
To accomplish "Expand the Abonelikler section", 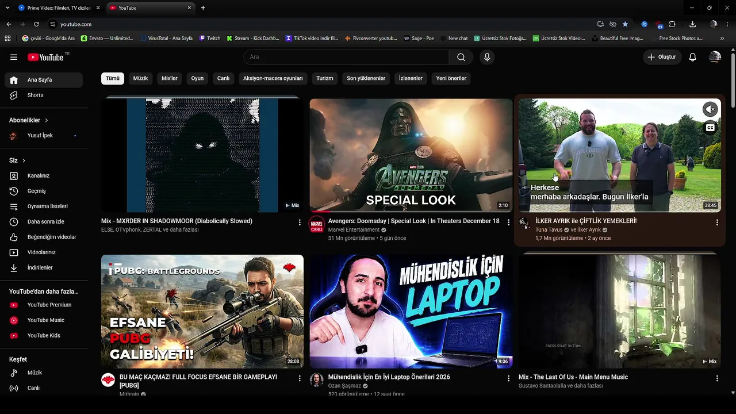I will tap(29, 120).
